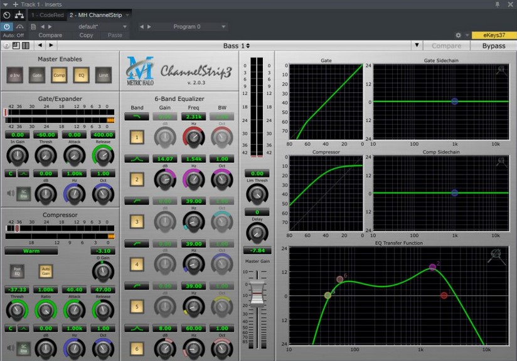Toggle the plugin power button
Viewport: 517px width, 361px height.
coord(7,27)
